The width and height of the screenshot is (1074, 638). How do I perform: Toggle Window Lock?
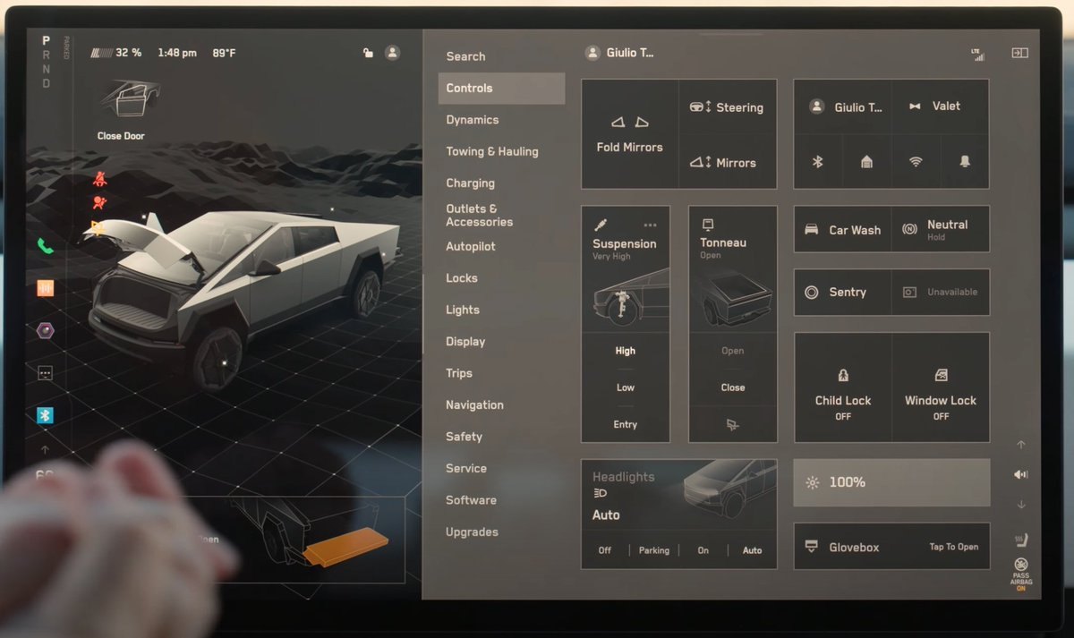940,388
